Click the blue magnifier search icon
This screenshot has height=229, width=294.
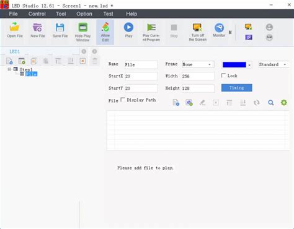coord(270,103)
